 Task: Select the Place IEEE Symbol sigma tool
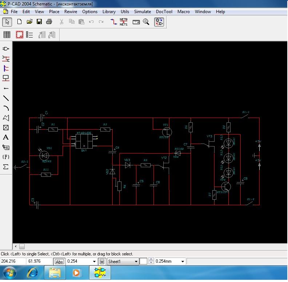click(6, 167)
